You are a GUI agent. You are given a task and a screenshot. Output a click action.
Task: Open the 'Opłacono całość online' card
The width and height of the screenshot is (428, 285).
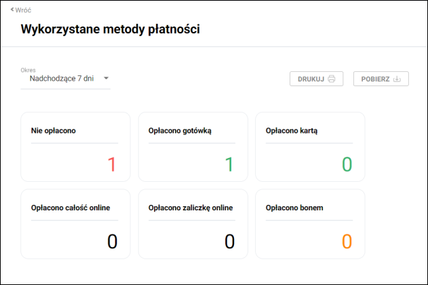pyautogui.click(x=75, y=224)
